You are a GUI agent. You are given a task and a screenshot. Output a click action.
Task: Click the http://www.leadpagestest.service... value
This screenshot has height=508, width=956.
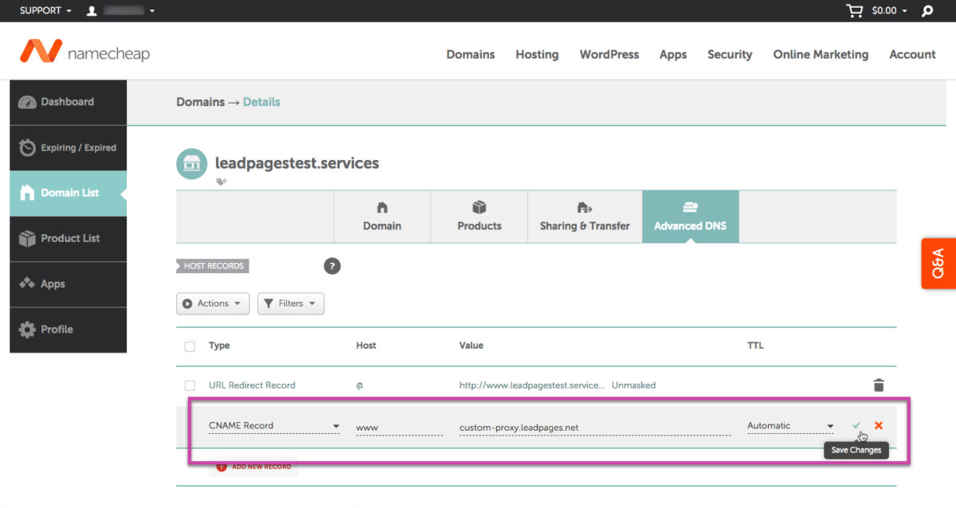point(532,385)
